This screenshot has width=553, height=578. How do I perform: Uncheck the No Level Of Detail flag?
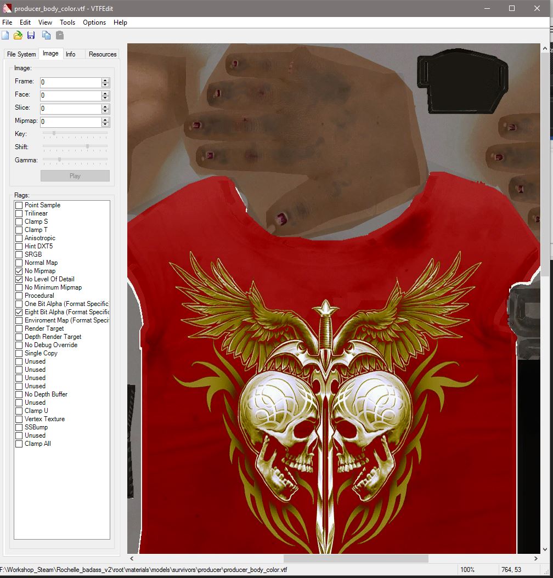(19, 280)
